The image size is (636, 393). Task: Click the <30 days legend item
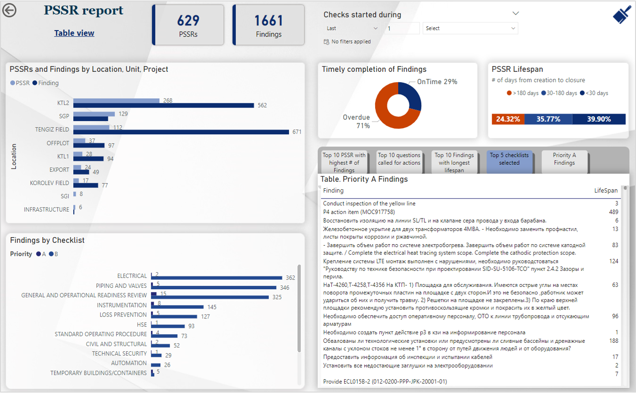594,93
